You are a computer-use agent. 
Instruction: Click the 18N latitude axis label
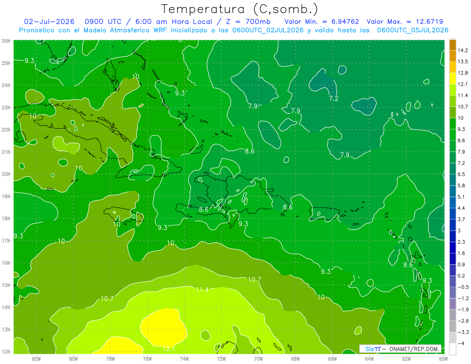pyautogui.click(x=5, y=218)
